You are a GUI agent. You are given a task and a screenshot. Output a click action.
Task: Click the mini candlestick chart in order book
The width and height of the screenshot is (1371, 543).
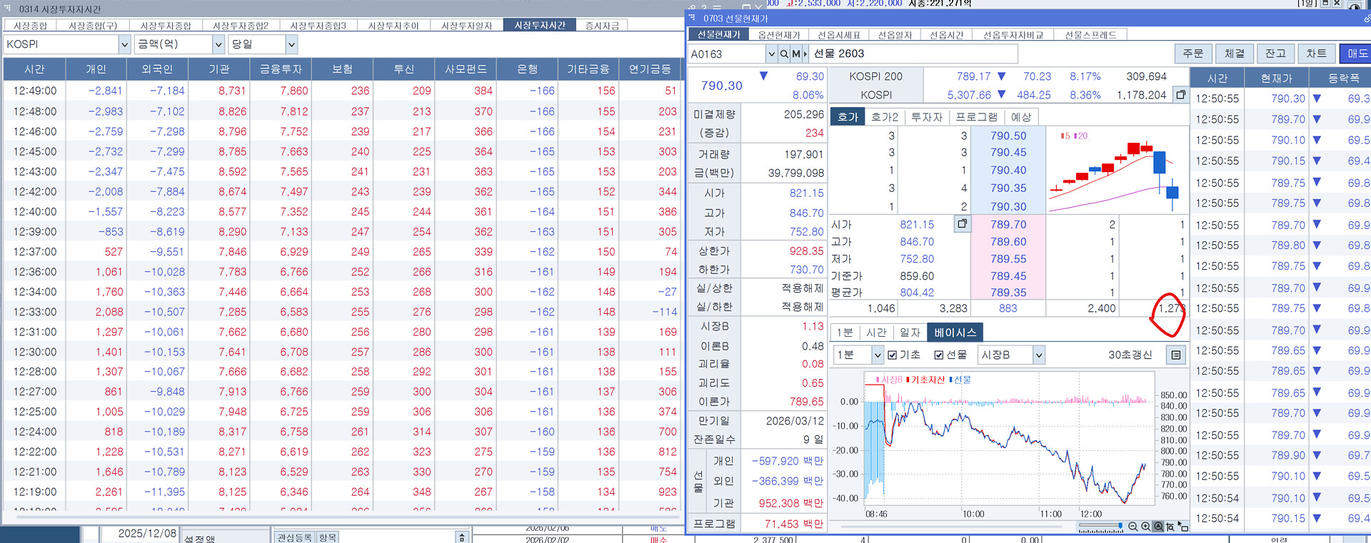tap(1116, 171)
